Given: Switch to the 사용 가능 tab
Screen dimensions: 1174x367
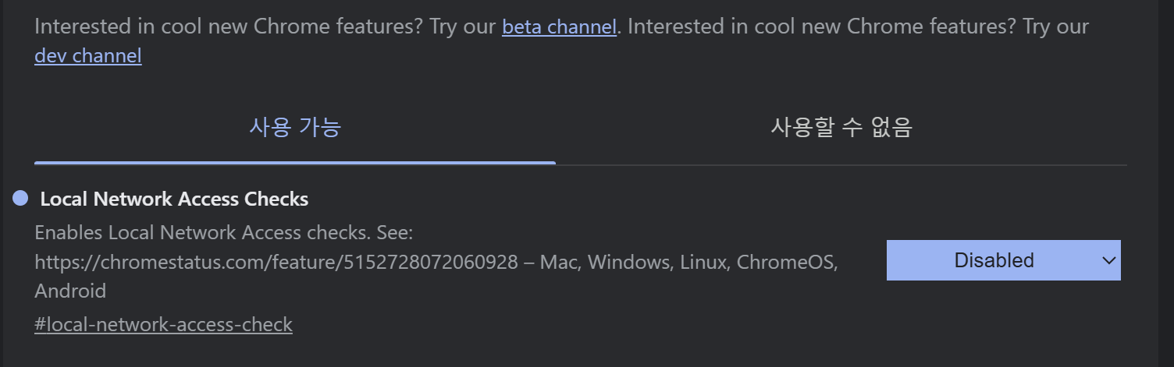Looking at the screenshot, I should [295, 127].
